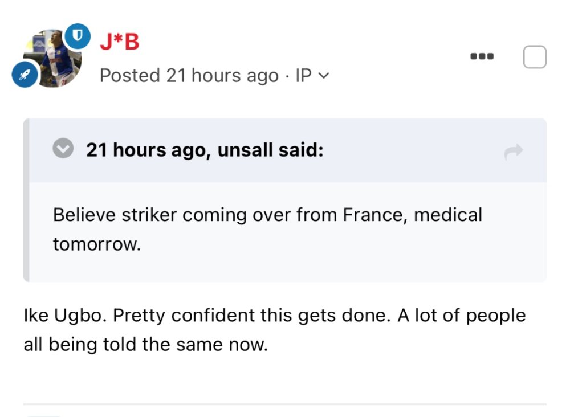Expand the IP dropdown chevron
This screenshot has height=417, width=570.
pos(324,76)
